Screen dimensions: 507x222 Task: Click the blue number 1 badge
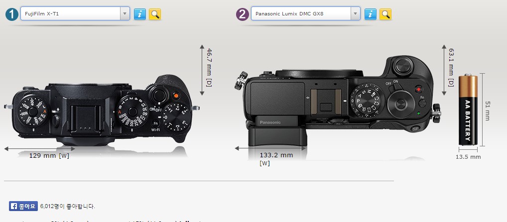click(12, 14)
